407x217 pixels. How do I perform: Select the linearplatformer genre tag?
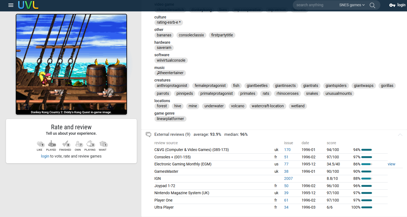pyautogui.click(x=170, y=119)
